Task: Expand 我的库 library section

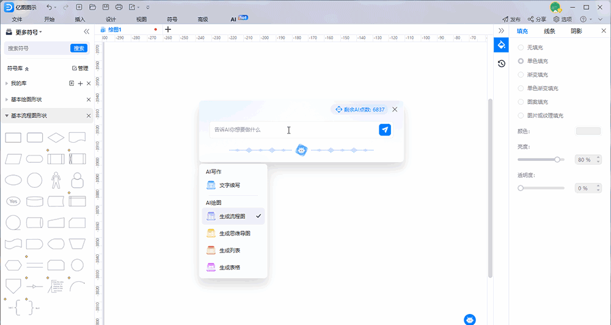Action: (x=7, y=83)
